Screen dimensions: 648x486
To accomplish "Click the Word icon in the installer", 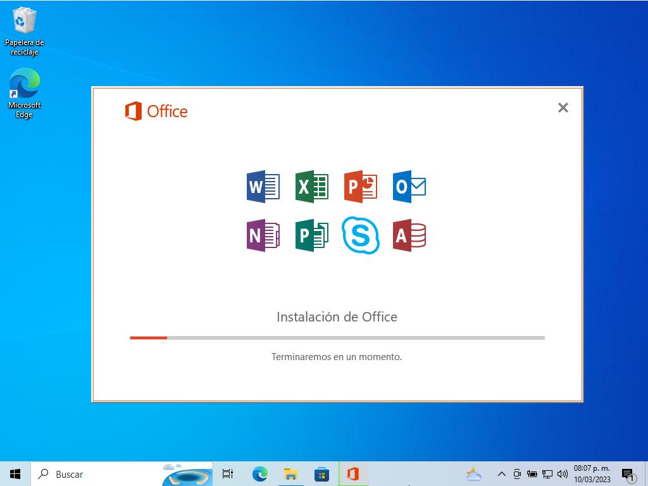I will point(263,187).
